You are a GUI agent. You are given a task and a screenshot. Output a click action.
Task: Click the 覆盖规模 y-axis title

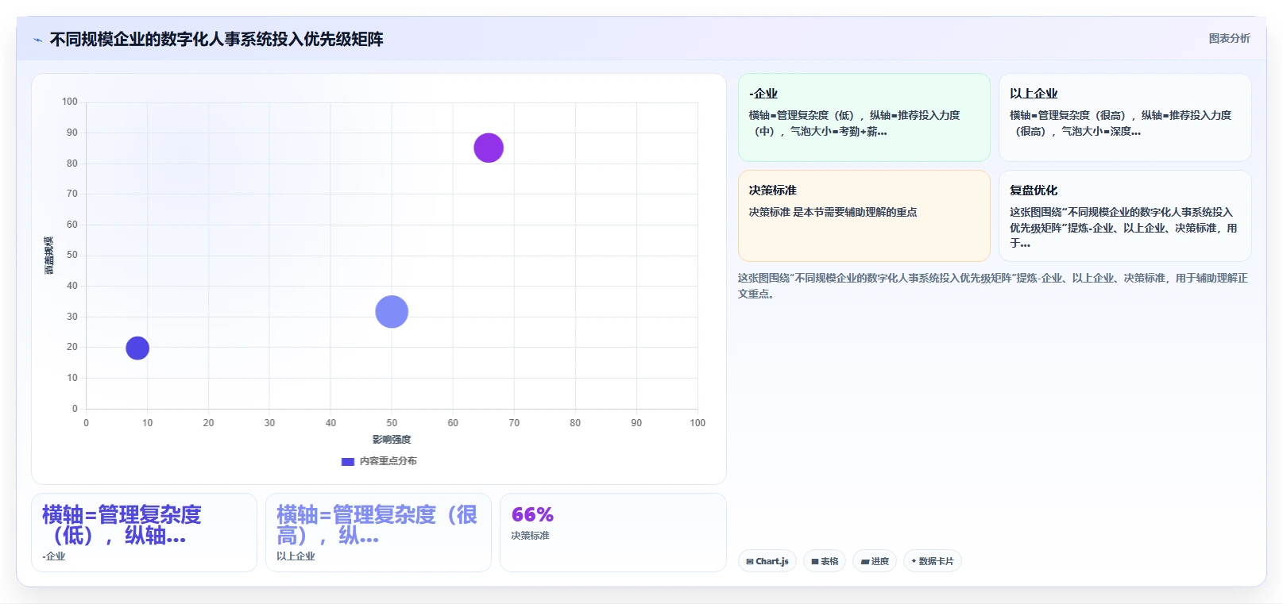(49, 256)
